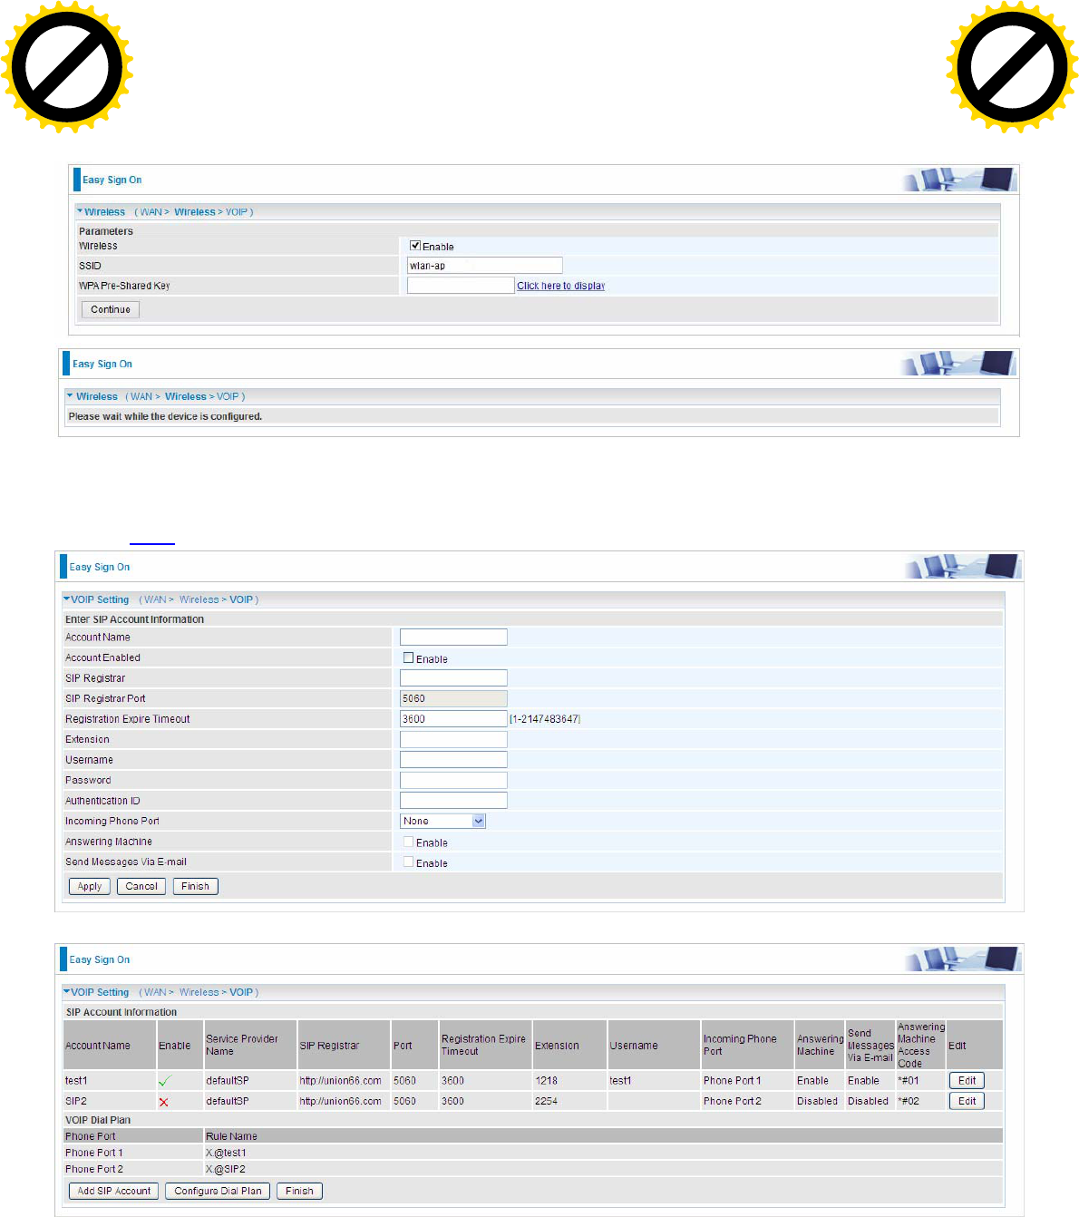The width and height of the screenshot is (1079, 1217).
Task: Click the Extension input field
Action: pos(453,739)
